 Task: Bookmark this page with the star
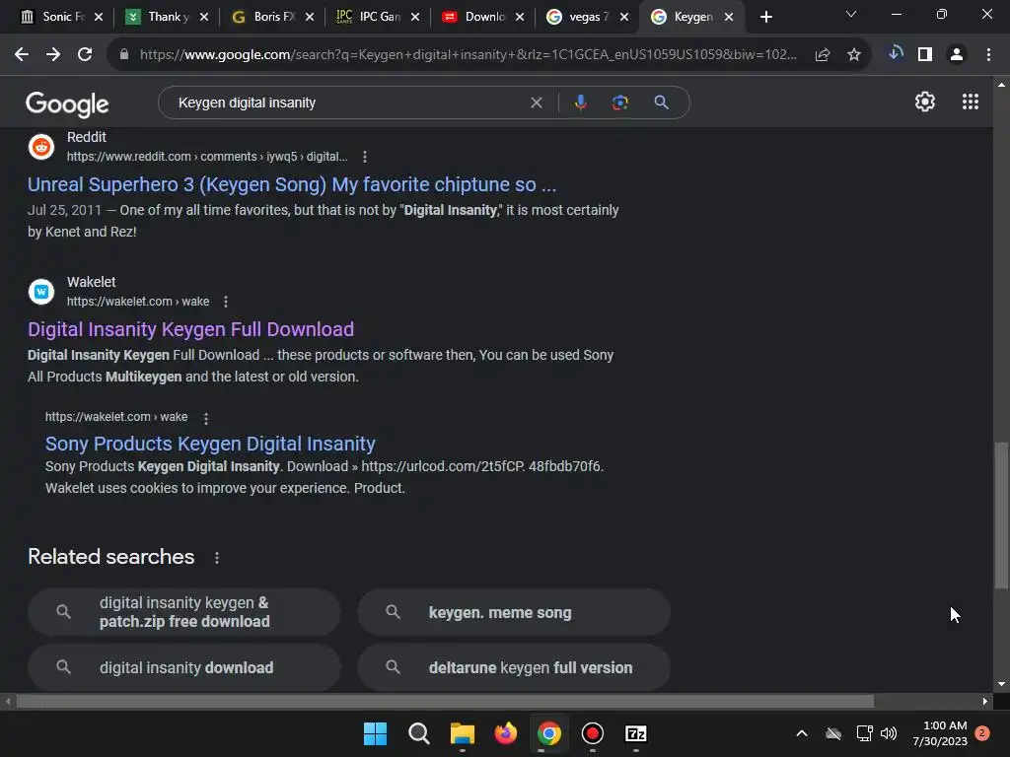tap(853, 55)
